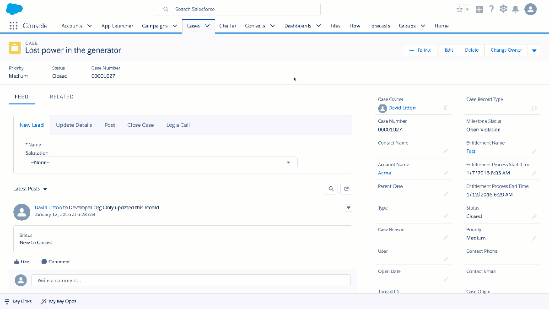549x309 pixels.
Task: Open the Salutation dropdown in New Lead form
Action: tap(288, 162)
